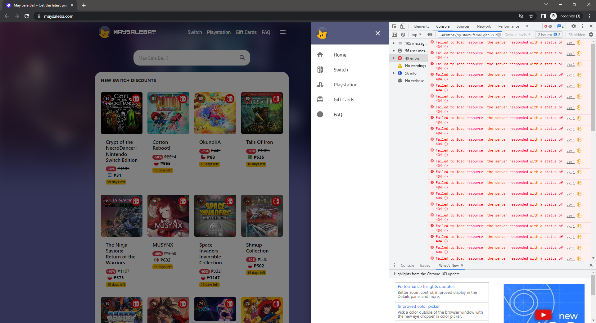Clear the console filter field's x icon

point(499,35)
